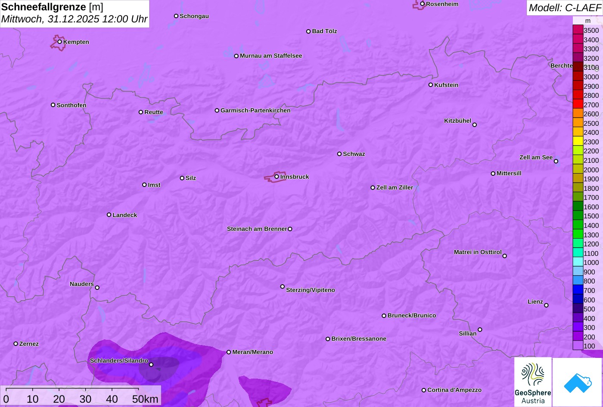Click the Zell am Ziller label

pos(395,188)
